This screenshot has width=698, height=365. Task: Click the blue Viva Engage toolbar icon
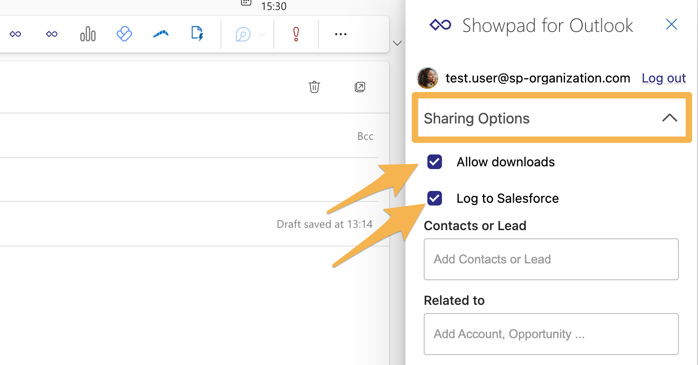[124, 34]
